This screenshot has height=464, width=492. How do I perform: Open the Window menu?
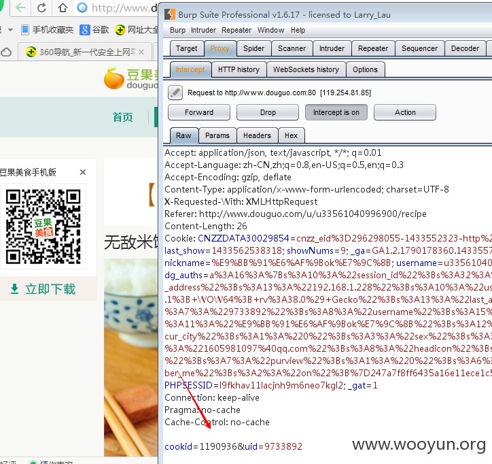(x=270, y=30)
